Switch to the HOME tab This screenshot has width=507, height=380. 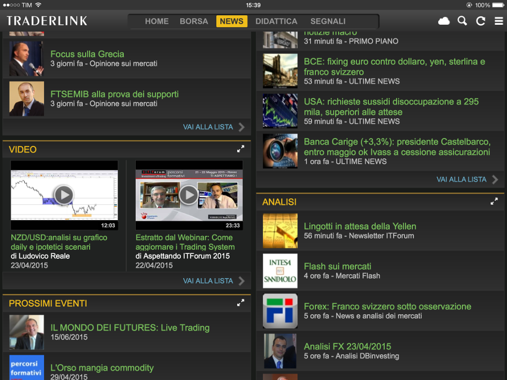click(x=157, y=21)
